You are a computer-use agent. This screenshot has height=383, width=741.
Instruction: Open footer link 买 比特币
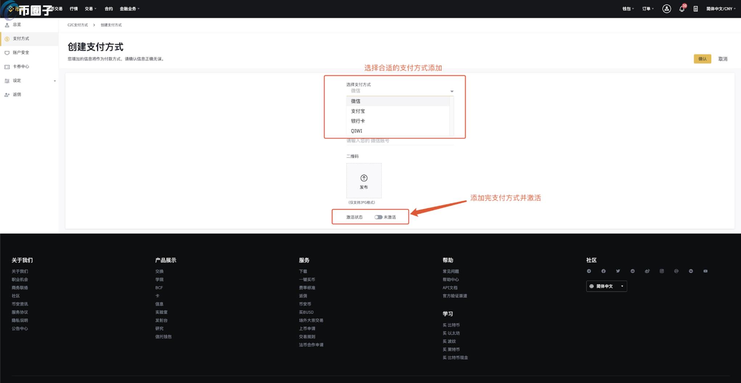pos(451,325)
